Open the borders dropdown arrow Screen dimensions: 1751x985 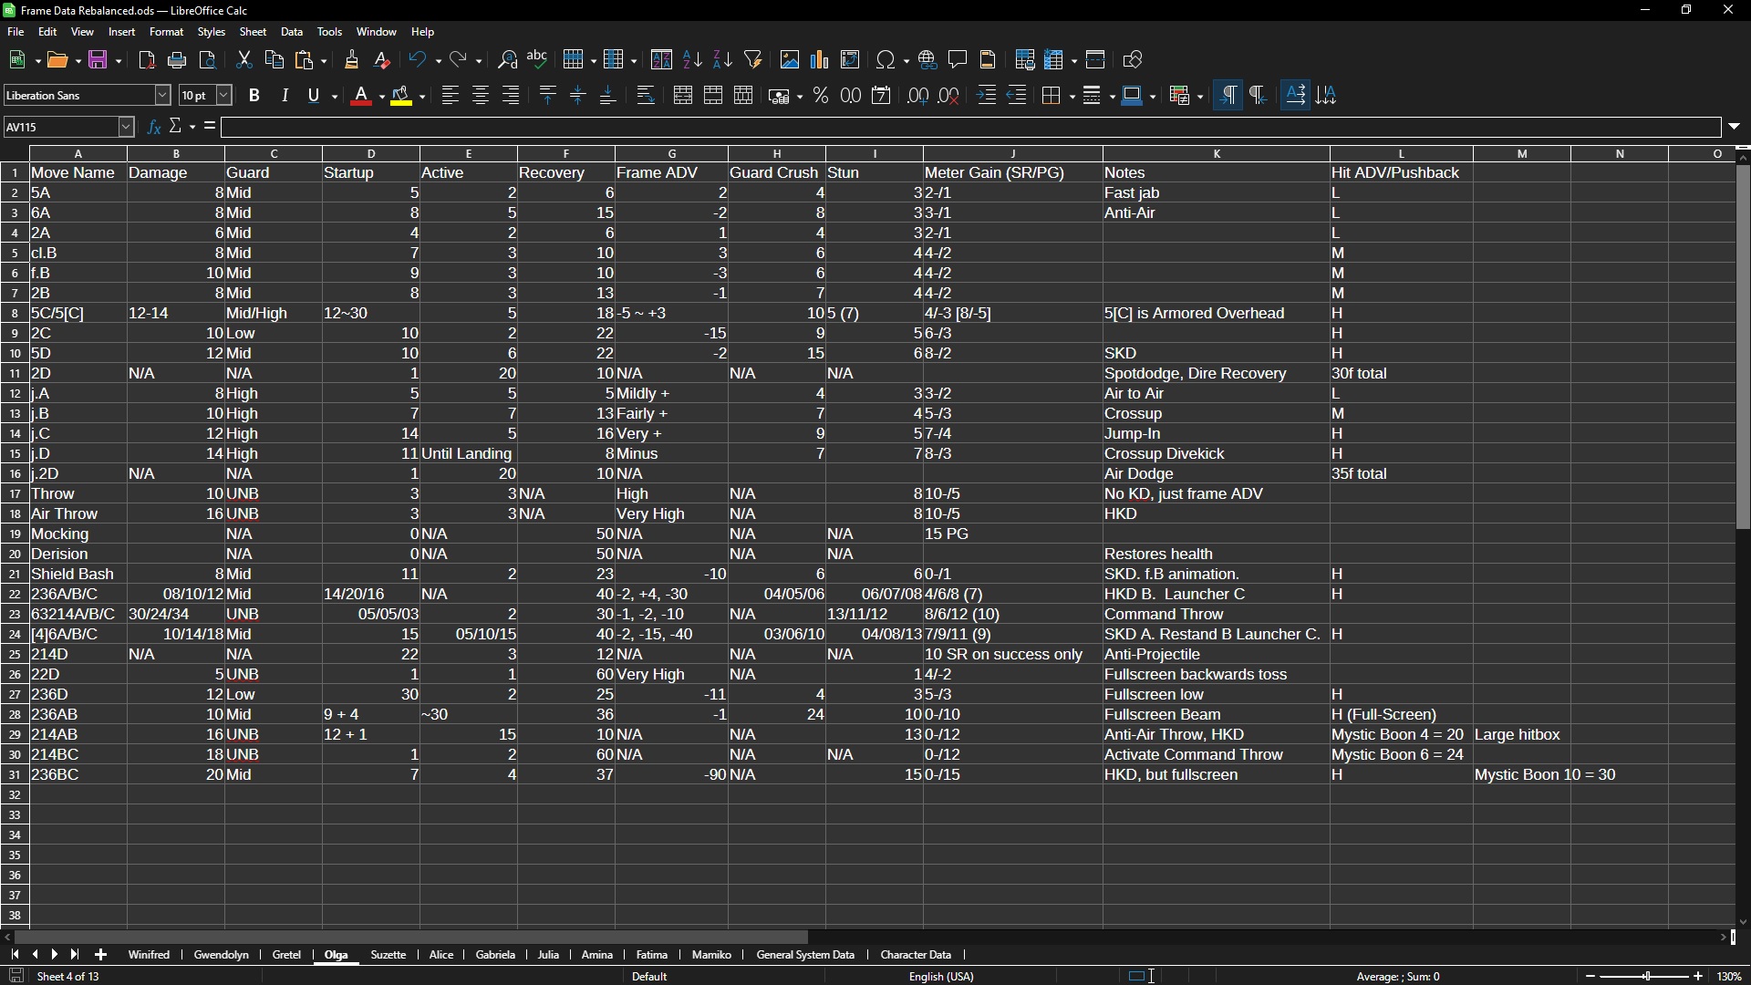(1071, 95)
